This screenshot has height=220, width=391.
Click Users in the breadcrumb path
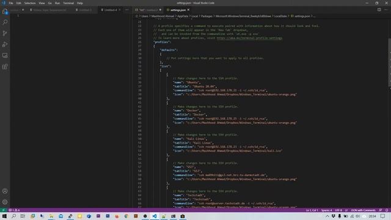145,16
